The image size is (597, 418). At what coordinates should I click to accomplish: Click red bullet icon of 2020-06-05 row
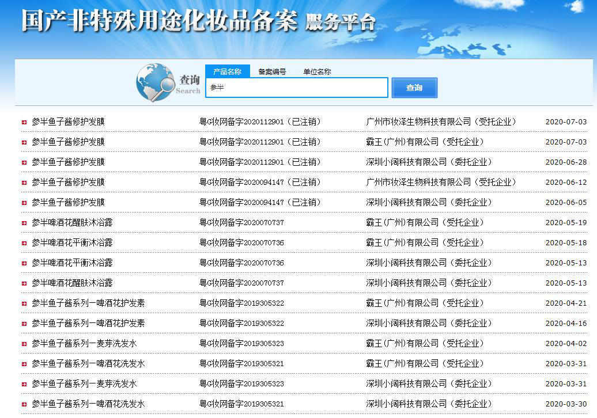coord(24,203)
